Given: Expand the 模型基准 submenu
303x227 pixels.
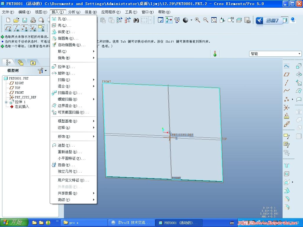Looking at the screenshot, I should coord(73,121).
